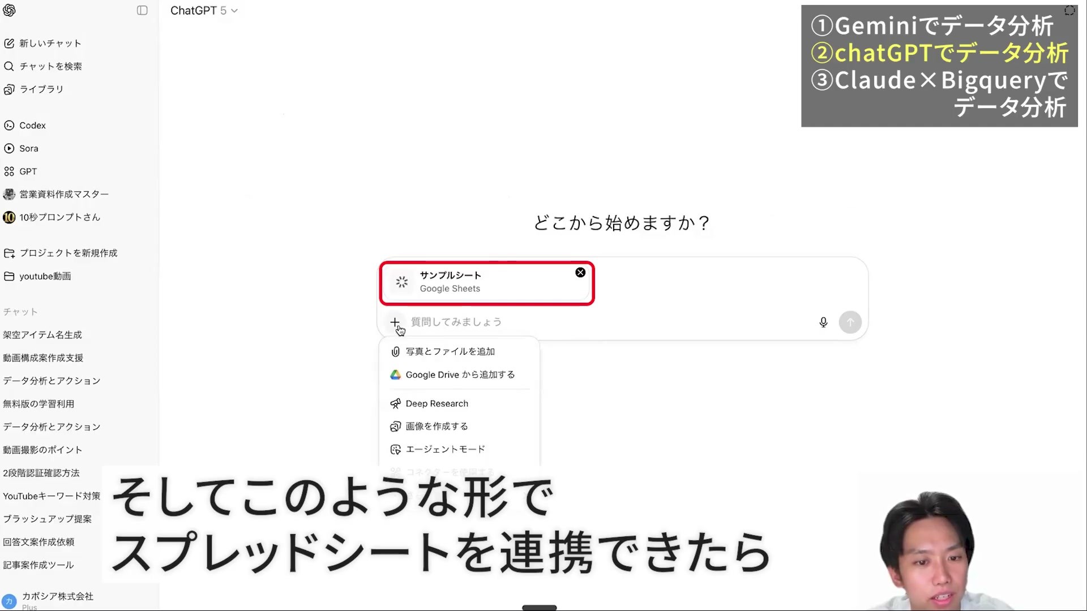
Task: Start a new chat via 新しいチャット
Action: click(50, 43)
